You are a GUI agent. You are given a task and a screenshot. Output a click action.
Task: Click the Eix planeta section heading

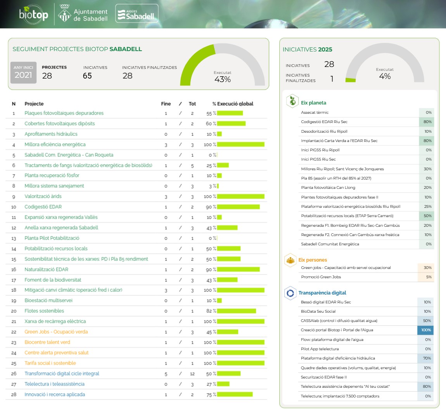point(313,103)
